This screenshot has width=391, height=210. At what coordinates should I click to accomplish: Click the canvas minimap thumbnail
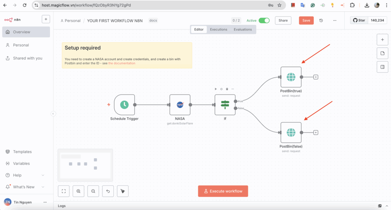(x=85, y=165)
